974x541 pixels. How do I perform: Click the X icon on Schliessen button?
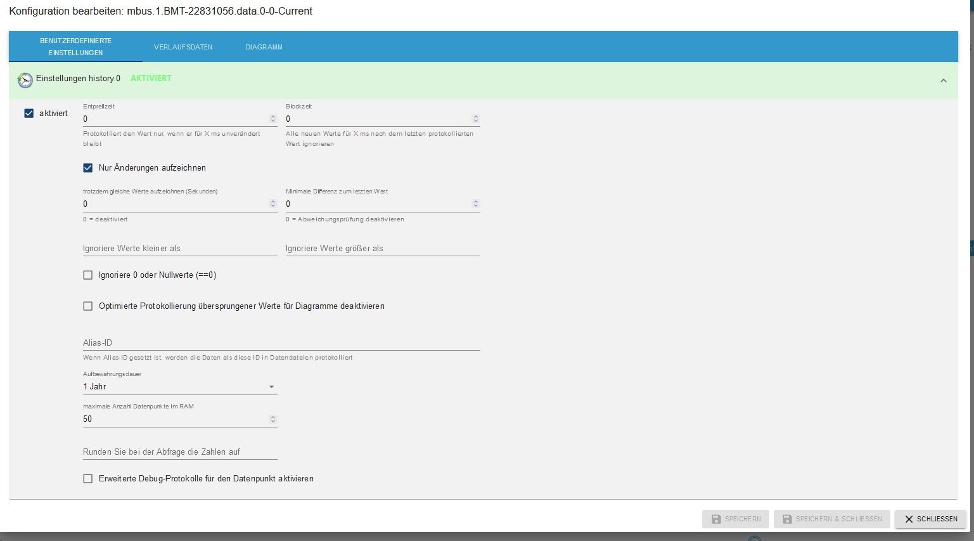click(x=909, y=519)
